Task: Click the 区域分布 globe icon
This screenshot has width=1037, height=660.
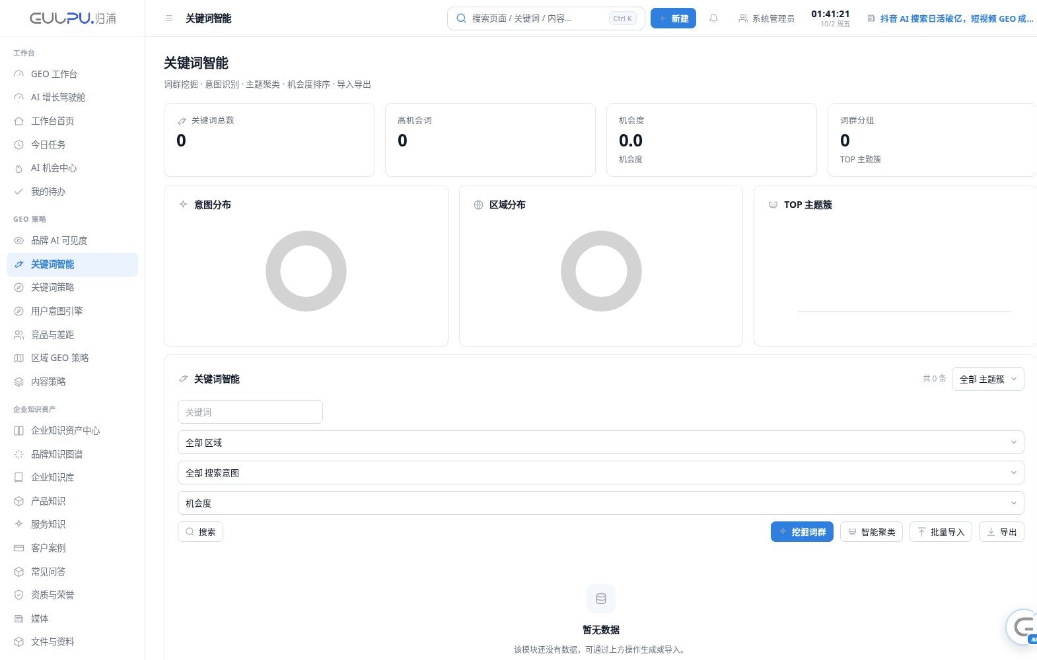Action: pyautogui.click(x=478, y=205)
